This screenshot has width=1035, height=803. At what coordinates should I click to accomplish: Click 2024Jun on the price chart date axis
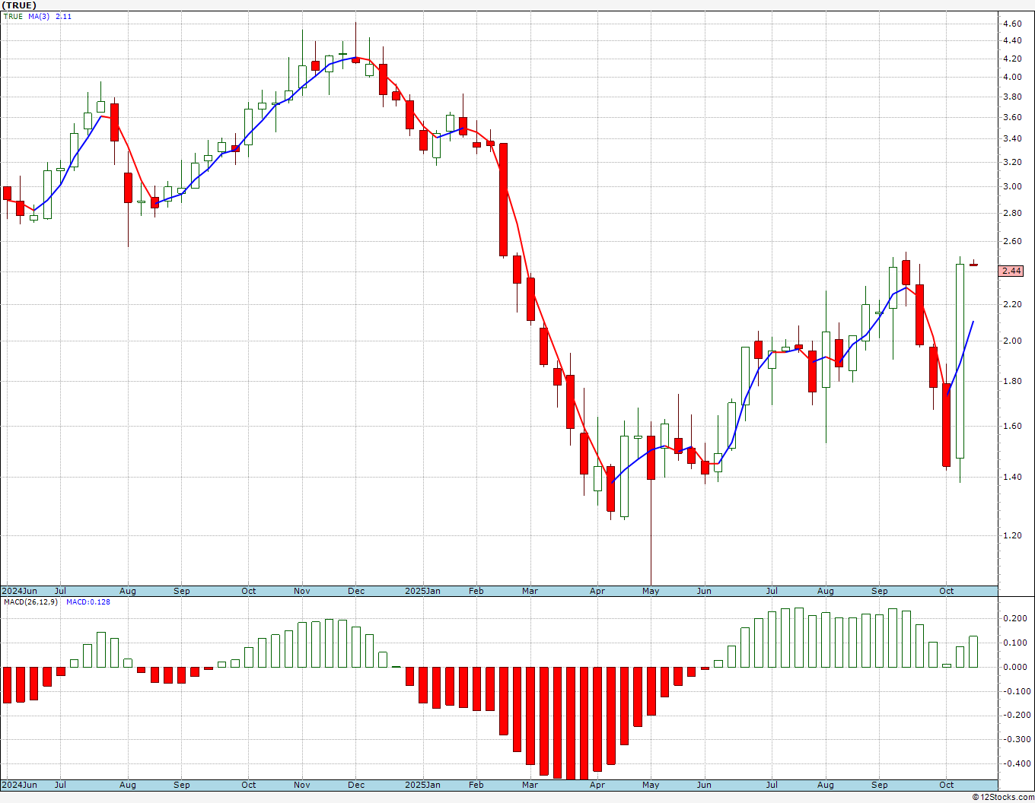click(19, 591)
